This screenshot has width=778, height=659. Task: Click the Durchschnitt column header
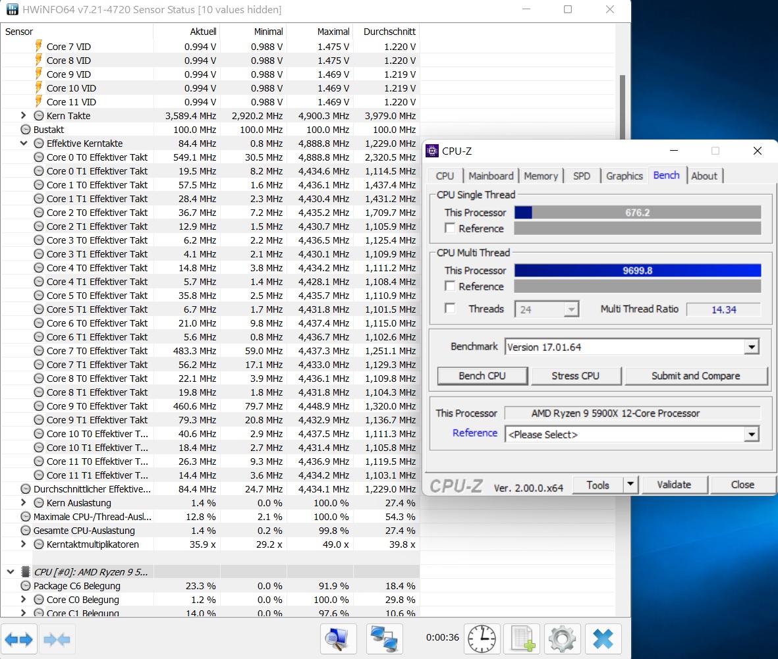click(x=386, y=31)
